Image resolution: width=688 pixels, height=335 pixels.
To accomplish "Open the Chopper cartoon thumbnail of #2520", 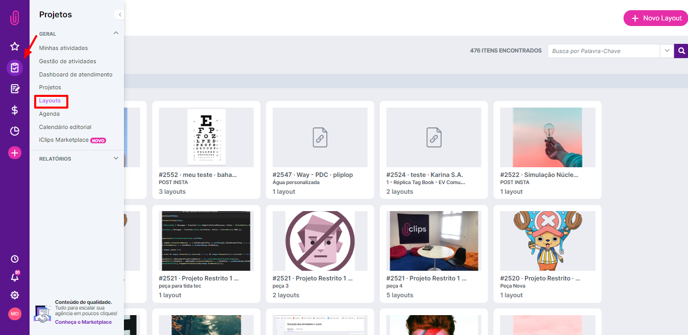I will point(548,241).
